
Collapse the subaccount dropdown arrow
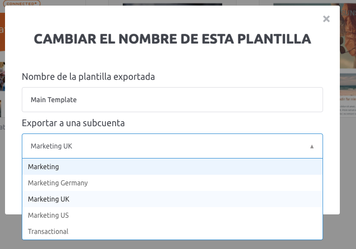tap(312, 146)
